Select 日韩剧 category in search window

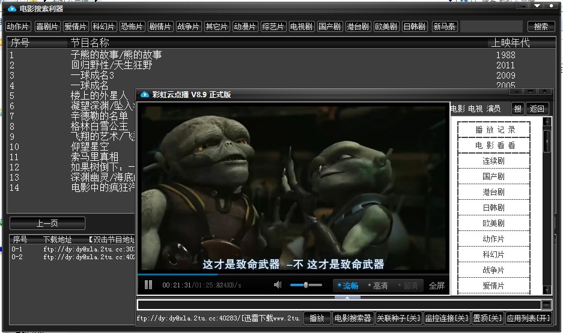(x=415, y=26)
